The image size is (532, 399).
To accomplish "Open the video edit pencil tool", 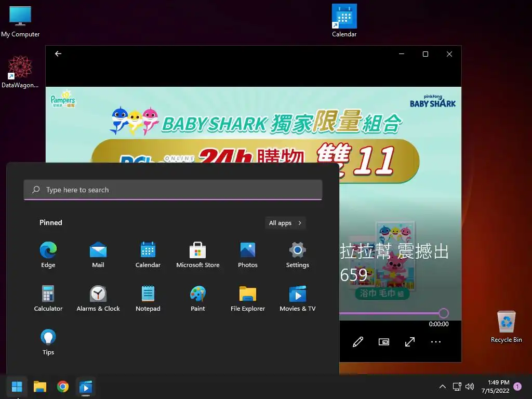I will (358, 342).
